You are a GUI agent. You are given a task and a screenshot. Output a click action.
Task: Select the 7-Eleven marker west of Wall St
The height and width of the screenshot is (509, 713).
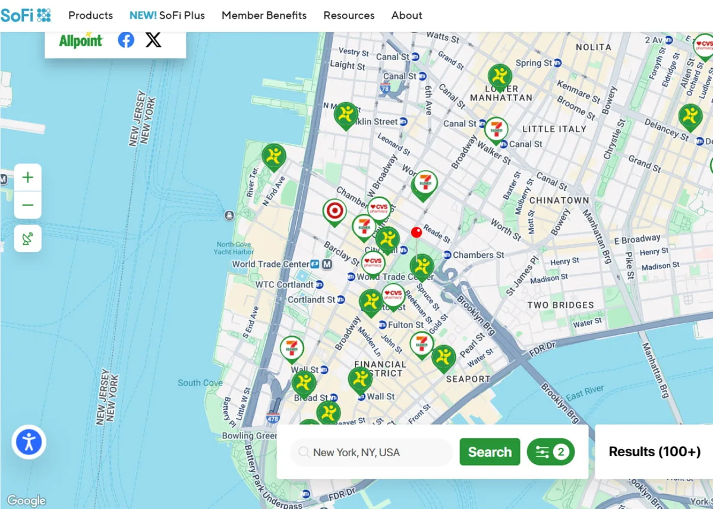[292, 350]
